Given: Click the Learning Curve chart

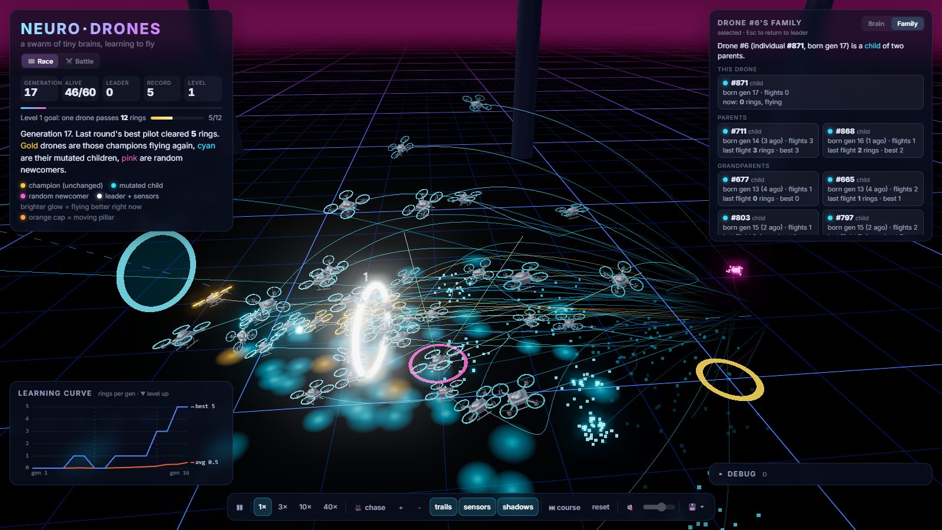Looking at the screenshot, I should (121, 433).
